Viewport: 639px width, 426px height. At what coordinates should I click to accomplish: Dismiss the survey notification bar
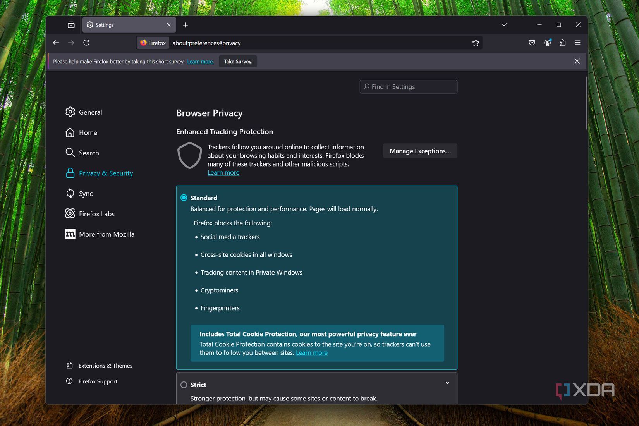point(577,61)
